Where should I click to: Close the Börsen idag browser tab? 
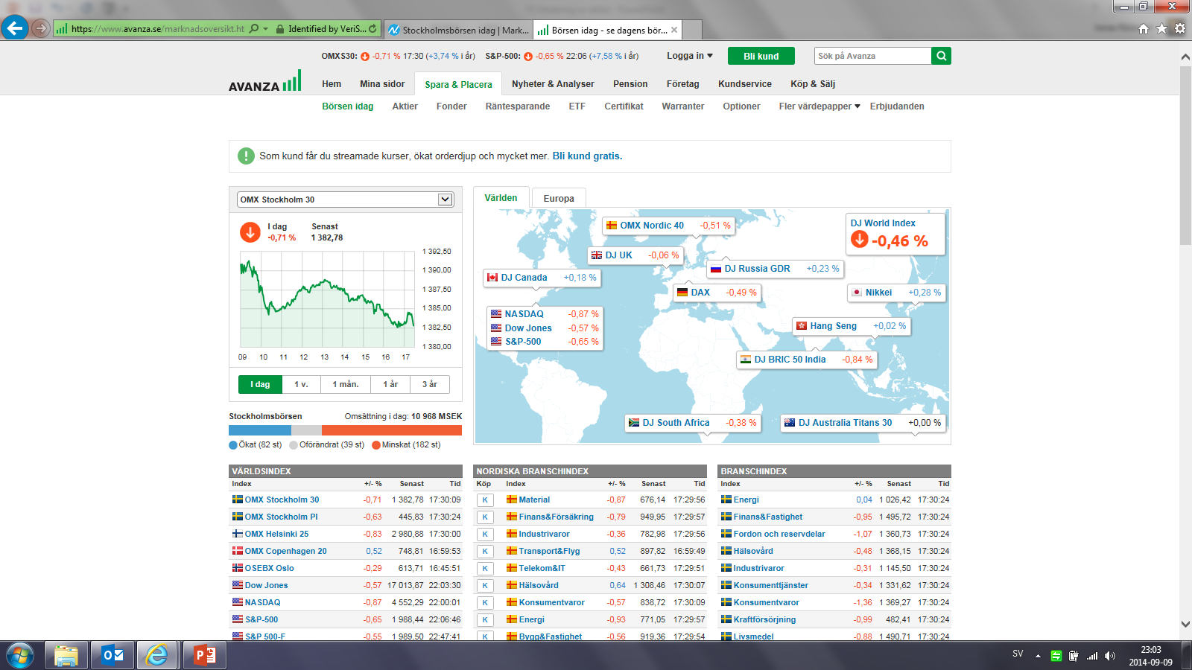[x=674, y=30]
